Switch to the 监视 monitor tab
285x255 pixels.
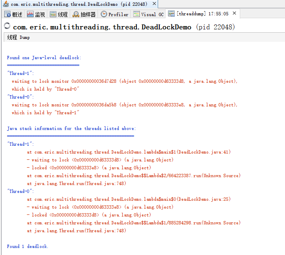click(x=36, y=14)
